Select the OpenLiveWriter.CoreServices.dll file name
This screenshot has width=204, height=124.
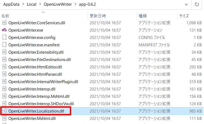[x=37, y=23]
